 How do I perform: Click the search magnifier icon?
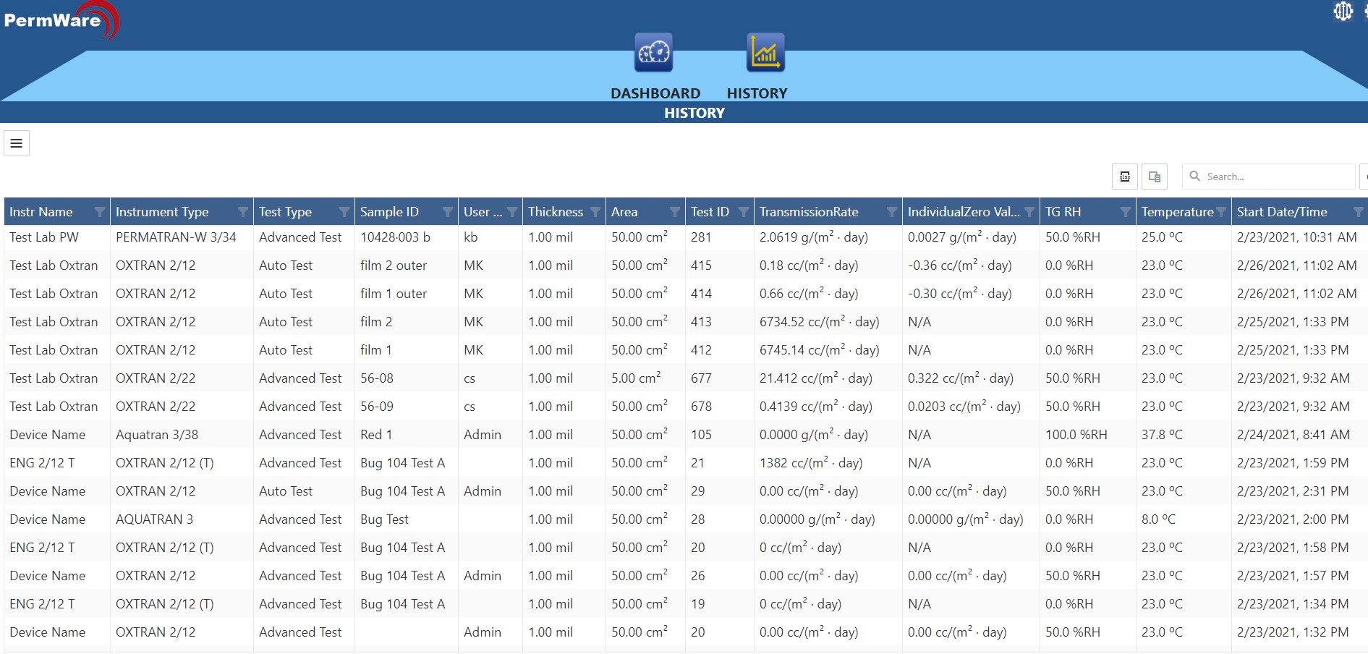(x=1195, y=177)
